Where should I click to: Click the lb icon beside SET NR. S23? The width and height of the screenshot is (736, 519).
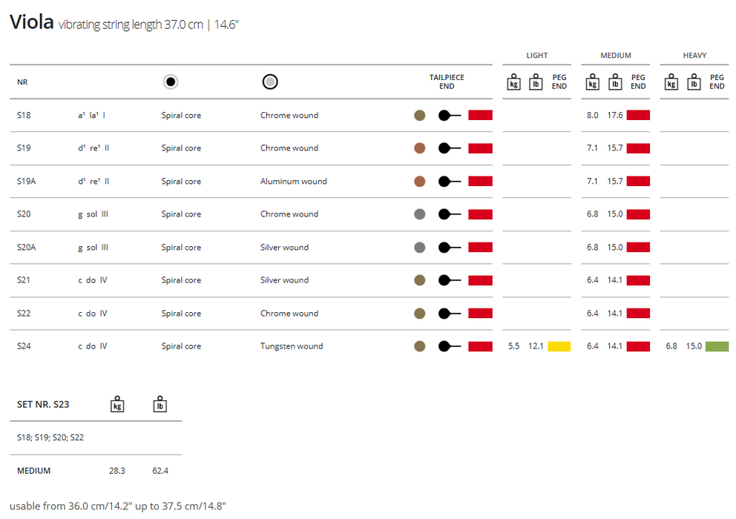tap(160, 404)
